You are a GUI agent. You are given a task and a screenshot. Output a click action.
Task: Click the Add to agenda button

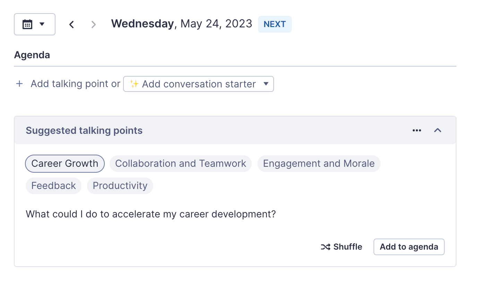click(409, 247)
